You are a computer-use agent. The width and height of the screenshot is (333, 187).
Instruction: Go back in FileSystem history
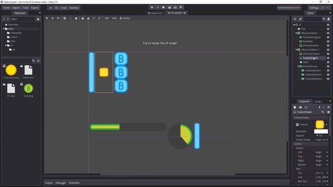point(4,19)
